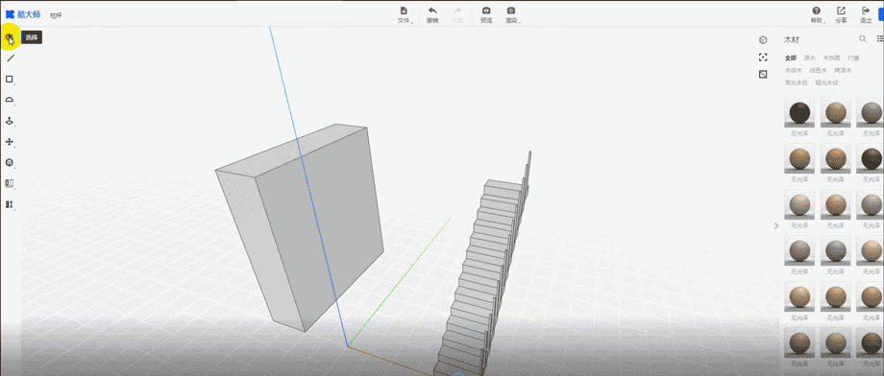Activate the arc drawing tool
Viewport: 884px width, 376px height.
(10, 100)
